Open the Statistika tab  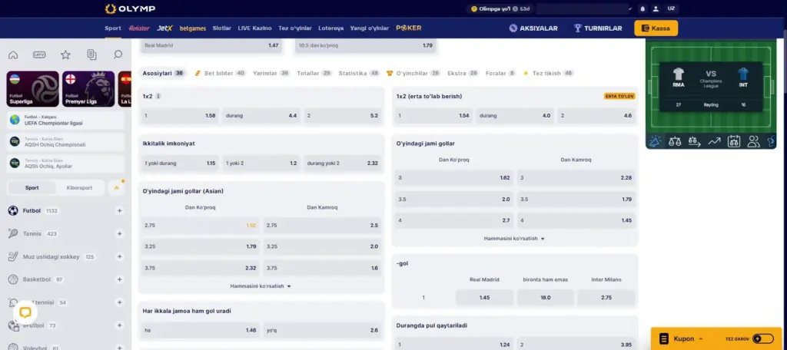point(359,73)
